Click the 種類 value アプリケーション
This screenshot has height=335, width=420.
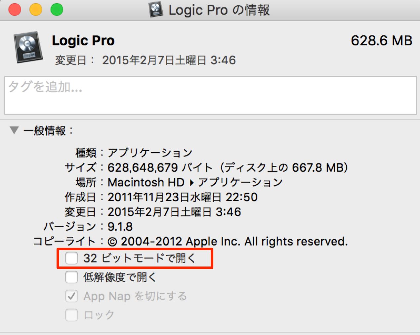click(x=150, y=153)
